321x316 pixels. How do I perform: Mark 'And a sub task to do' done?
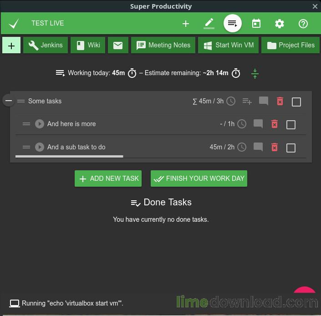click(x=290, y=148)
